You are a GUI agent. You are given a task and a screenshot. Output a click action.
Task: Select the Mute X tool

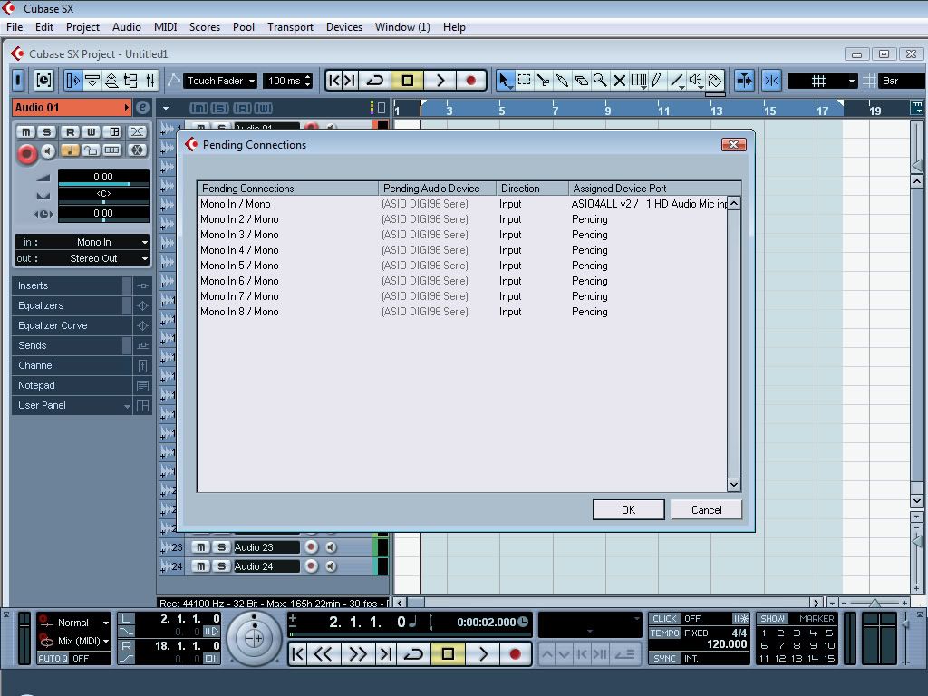[620, 81]
